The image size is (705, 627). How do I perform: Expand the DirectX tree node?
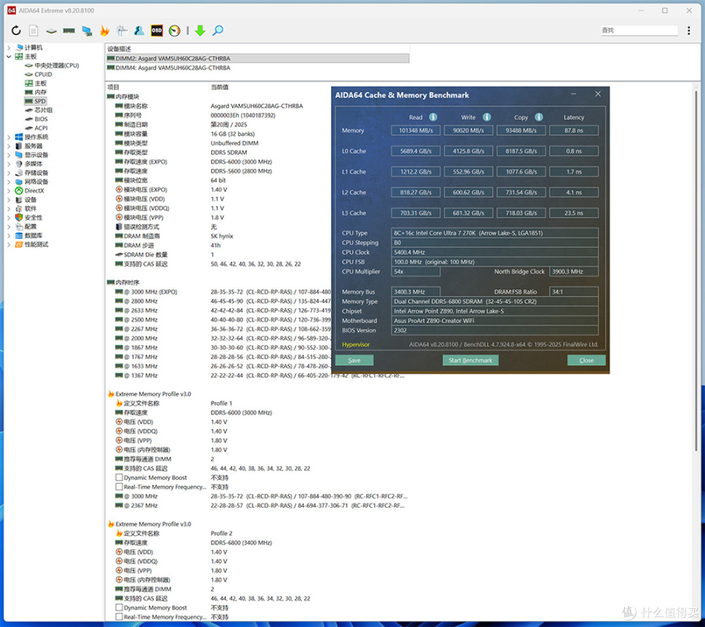pos(9,191)
